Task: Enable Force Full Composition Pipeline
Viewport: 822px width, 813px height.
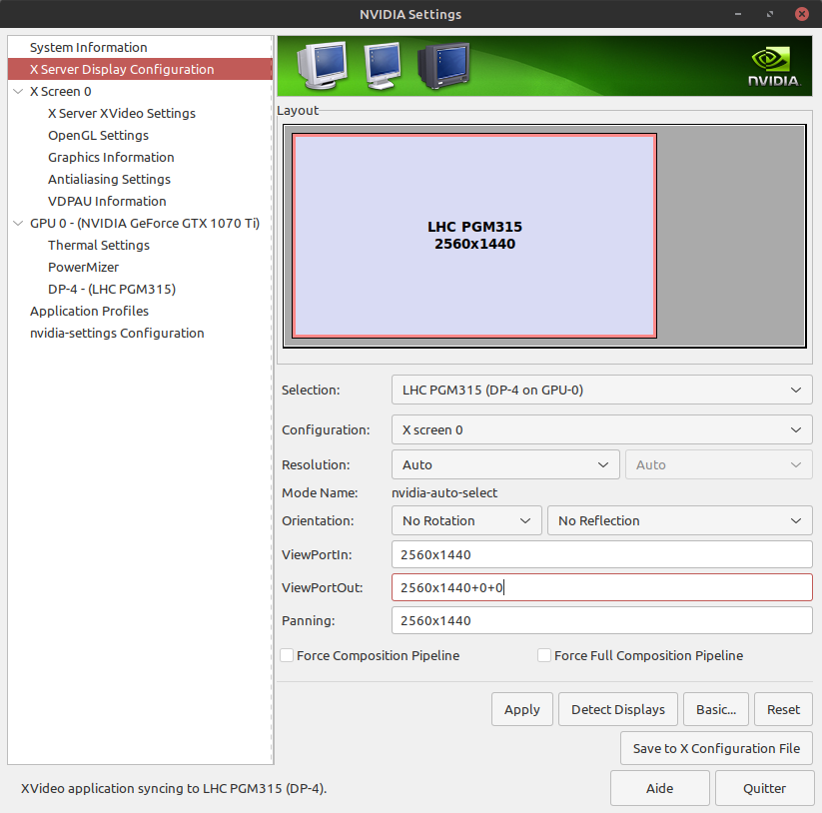Action: 544,655
